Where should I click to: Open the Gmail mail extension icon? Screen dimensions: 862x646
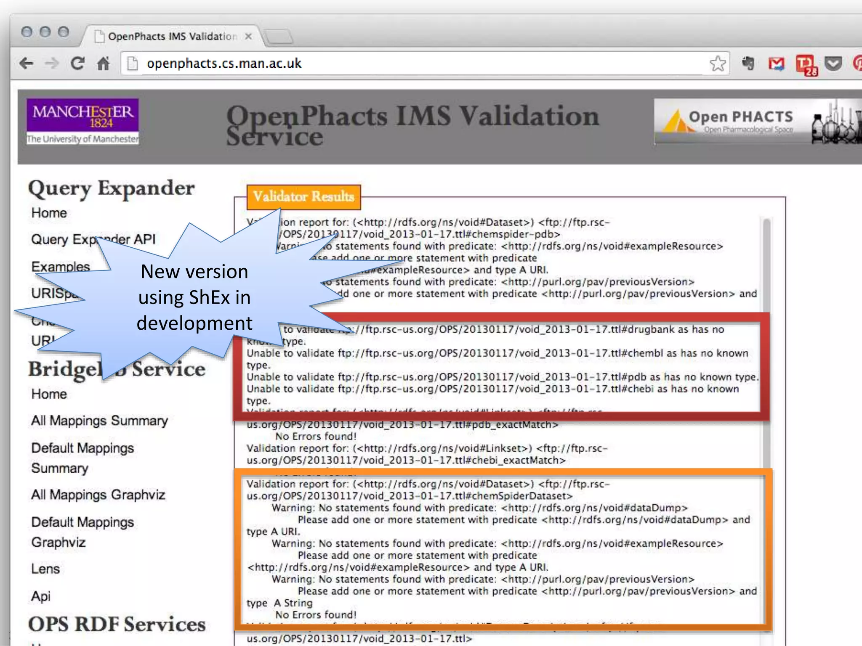click(x=776, y=64)
